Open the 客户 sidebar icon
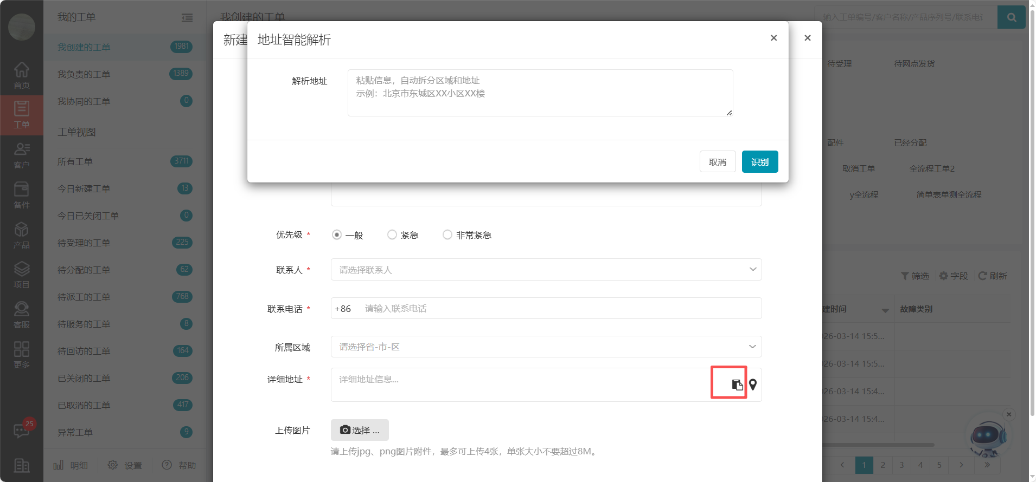This screenshot has height=482, width=1036. 22,155
